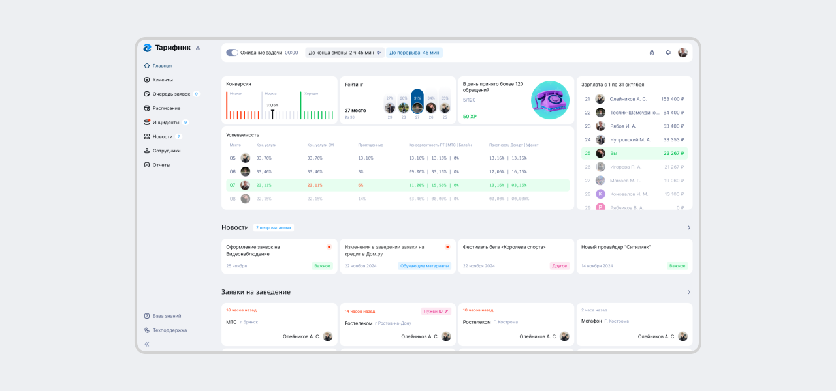Open notifications via the bell icon

[x=668, y=53]
